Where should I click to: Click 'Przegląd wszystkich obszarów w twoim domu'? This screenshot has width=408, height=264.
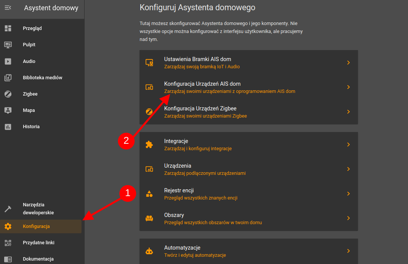213,223
